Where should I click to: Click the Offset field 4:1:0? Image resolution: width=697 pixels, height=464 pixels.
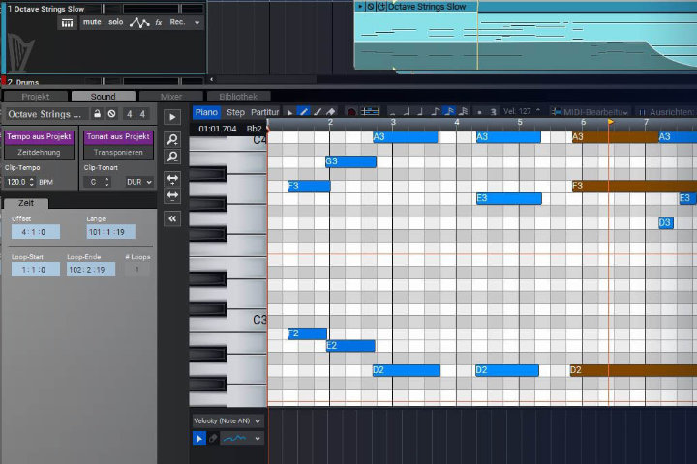(x=36, y=232)
